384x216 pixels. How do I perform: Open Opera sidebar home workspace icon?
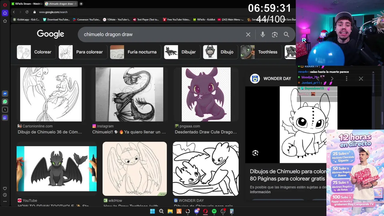coord(5,13)
